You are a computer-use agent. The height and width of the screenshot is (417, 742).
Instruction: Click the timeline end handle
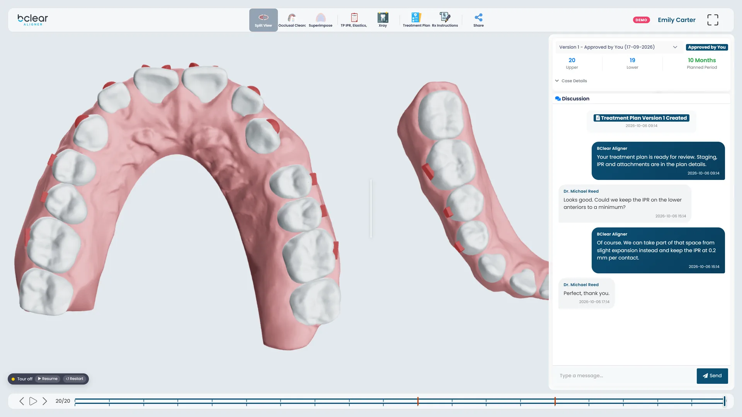pyautogui.click(x=725, y=401)
